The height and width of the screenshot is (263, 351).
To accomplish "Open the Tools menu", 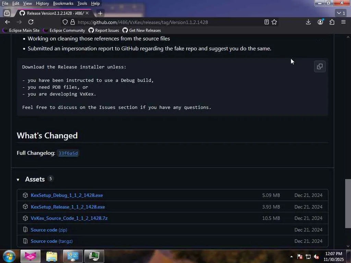I will (82, 3).
